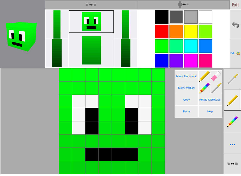Image resolution: width=241 pixels, height=176 pixels.
Task: Switch to the left swap-squares header tab
Action: point(91,5)
